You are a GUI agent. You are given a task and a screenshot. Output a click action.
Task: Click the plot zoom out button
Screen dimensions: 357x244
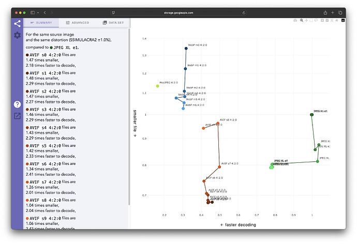tap(327, 20)
